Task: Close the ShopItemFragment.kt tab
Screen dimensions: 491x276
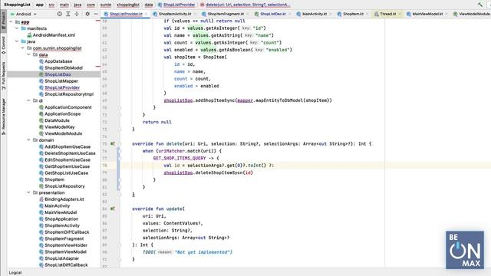Action: (247, 14)
